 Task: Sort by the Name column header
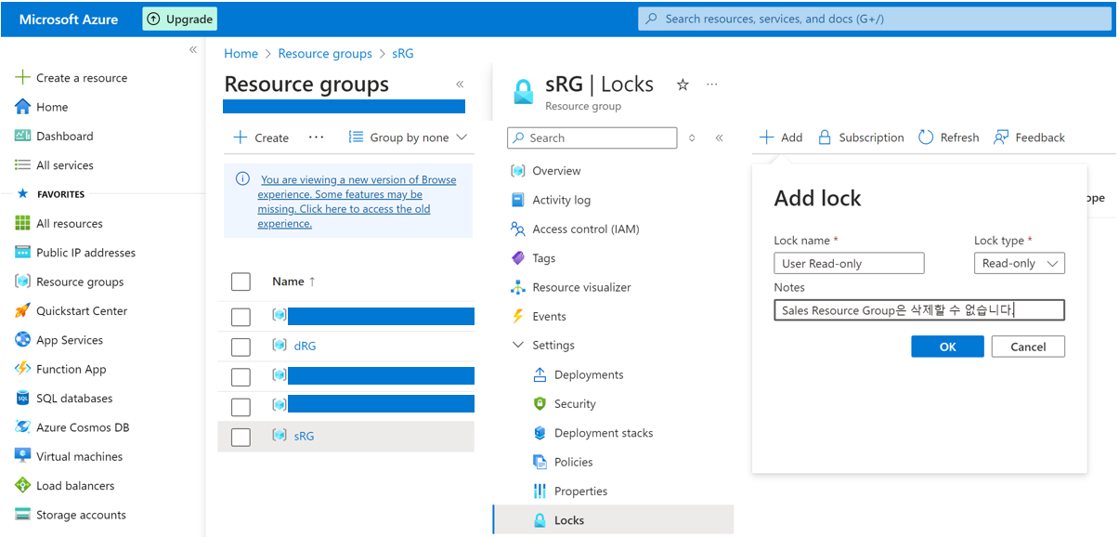[x=293, y=282]
